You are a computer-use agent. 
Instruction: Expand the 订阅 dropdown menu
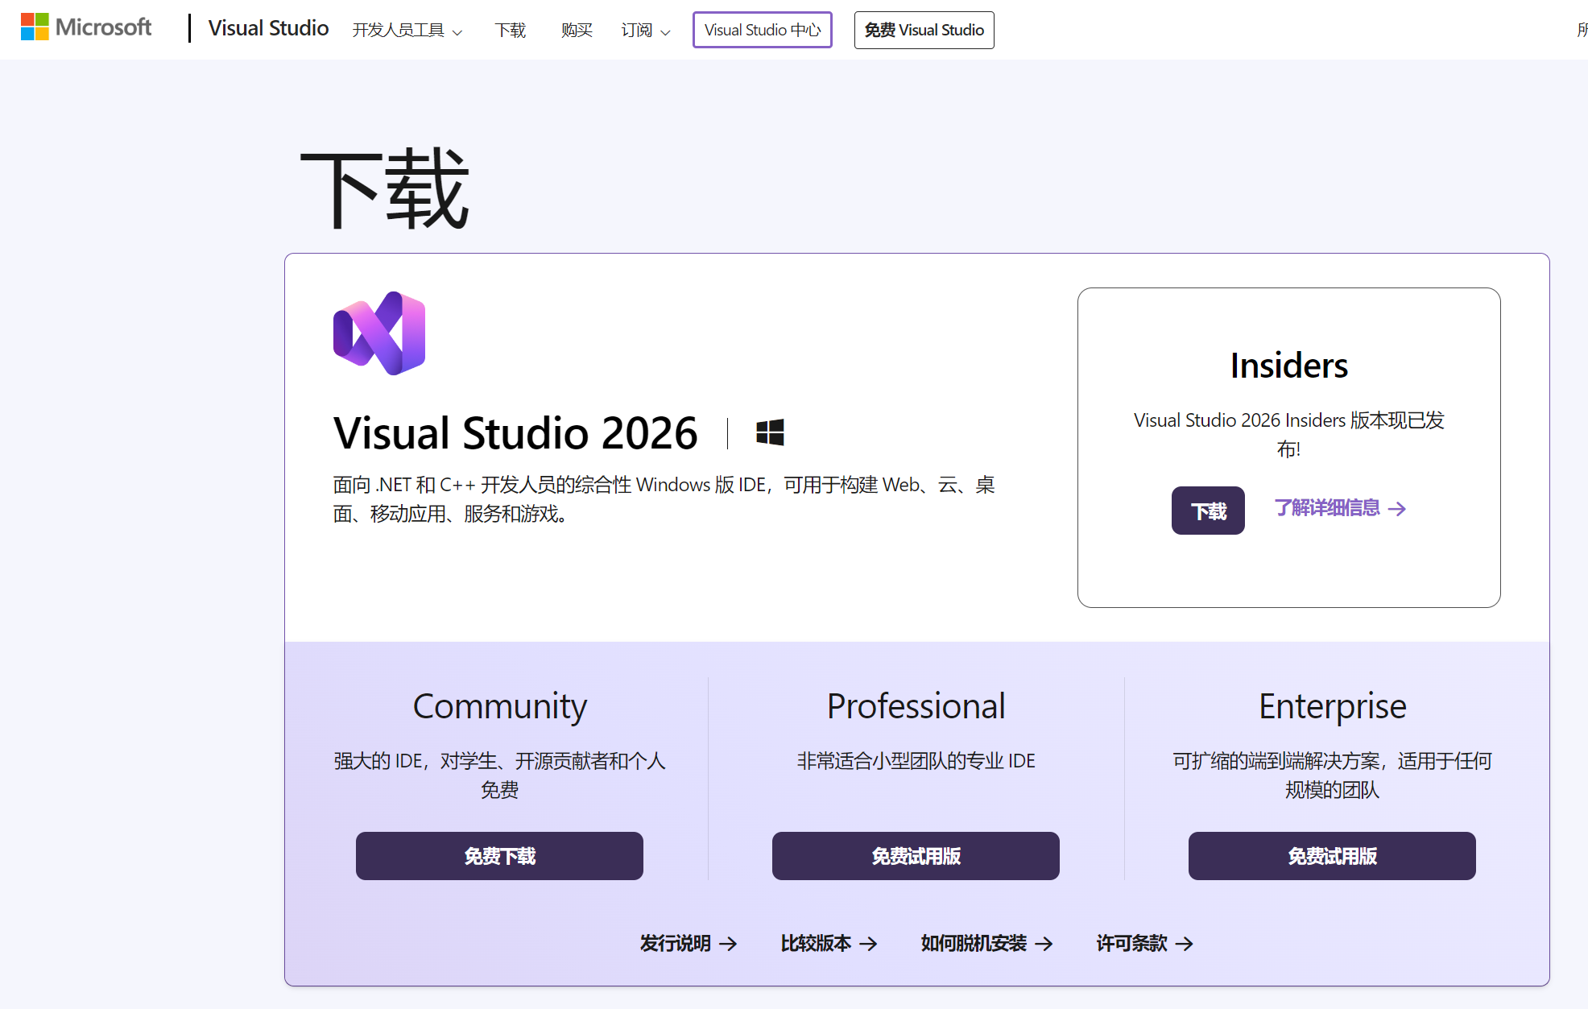click(x=645, y=31)
